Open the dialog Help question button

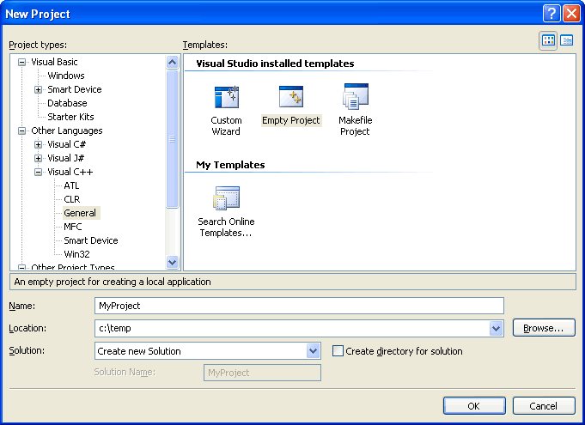[x=551, y=14]
